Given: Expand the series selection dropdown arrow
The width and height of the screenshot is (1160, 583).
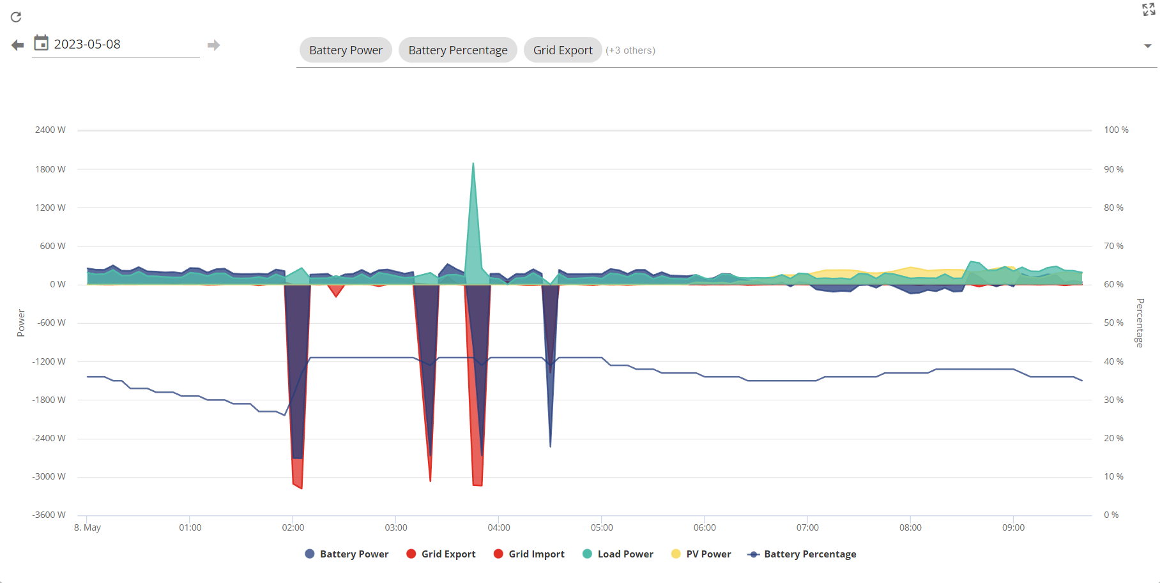Looking at the screenshot, I should 1148,46.
